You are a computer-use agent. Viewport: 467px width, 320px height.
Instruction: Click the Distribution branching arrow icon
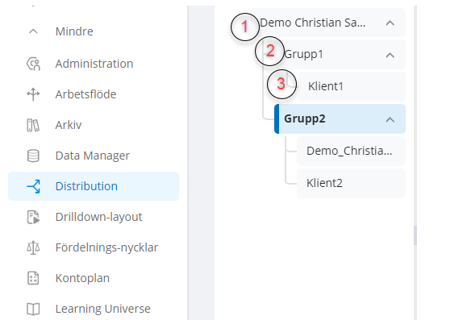tap(33, 186)
